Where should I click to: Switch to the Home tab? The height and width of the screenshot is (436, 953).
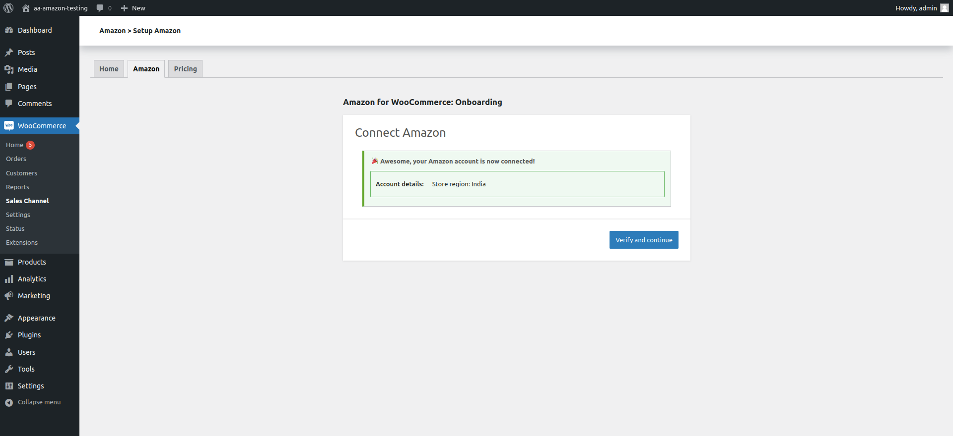pyautogui.click(x=109, y=69)
